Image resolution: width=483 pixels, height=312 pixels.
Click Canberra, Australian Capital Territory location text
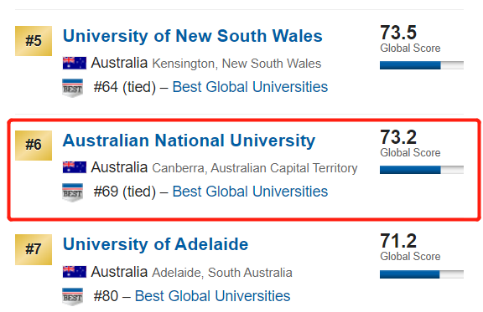255,168
